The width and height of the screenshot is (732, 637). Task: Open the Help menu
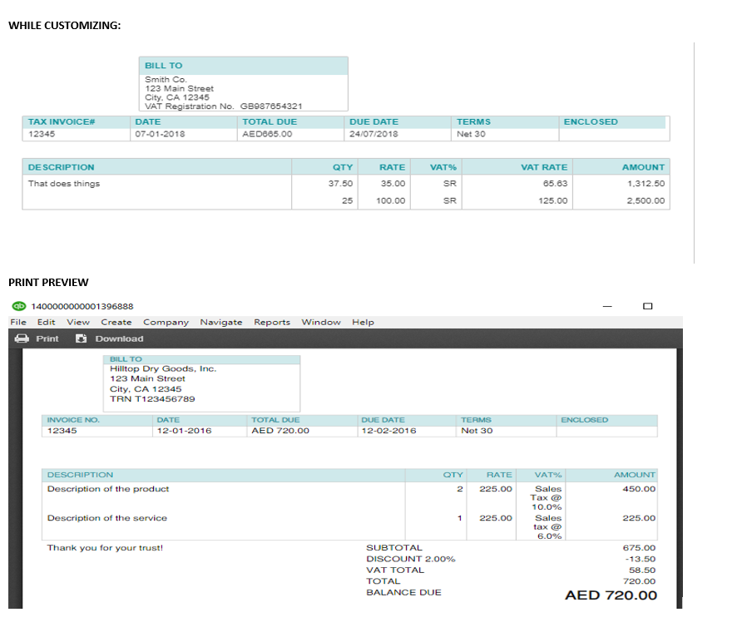pos(363,322)
